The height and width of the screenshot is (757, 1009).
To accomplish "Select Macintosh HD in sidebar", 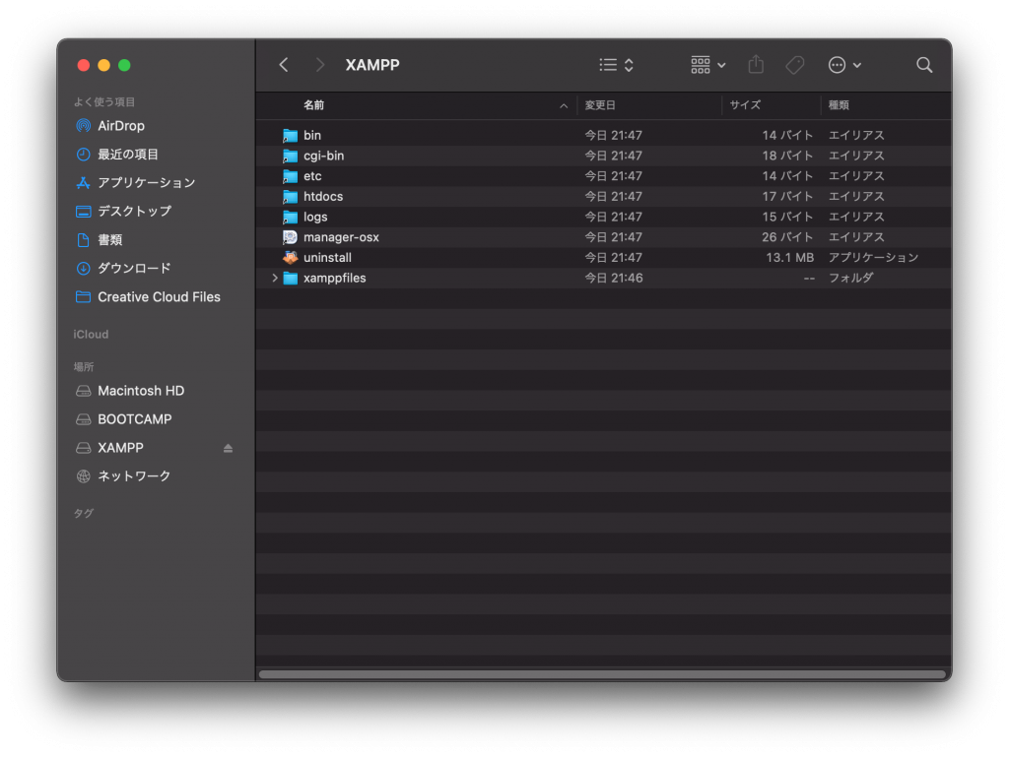I will [140, 391].
